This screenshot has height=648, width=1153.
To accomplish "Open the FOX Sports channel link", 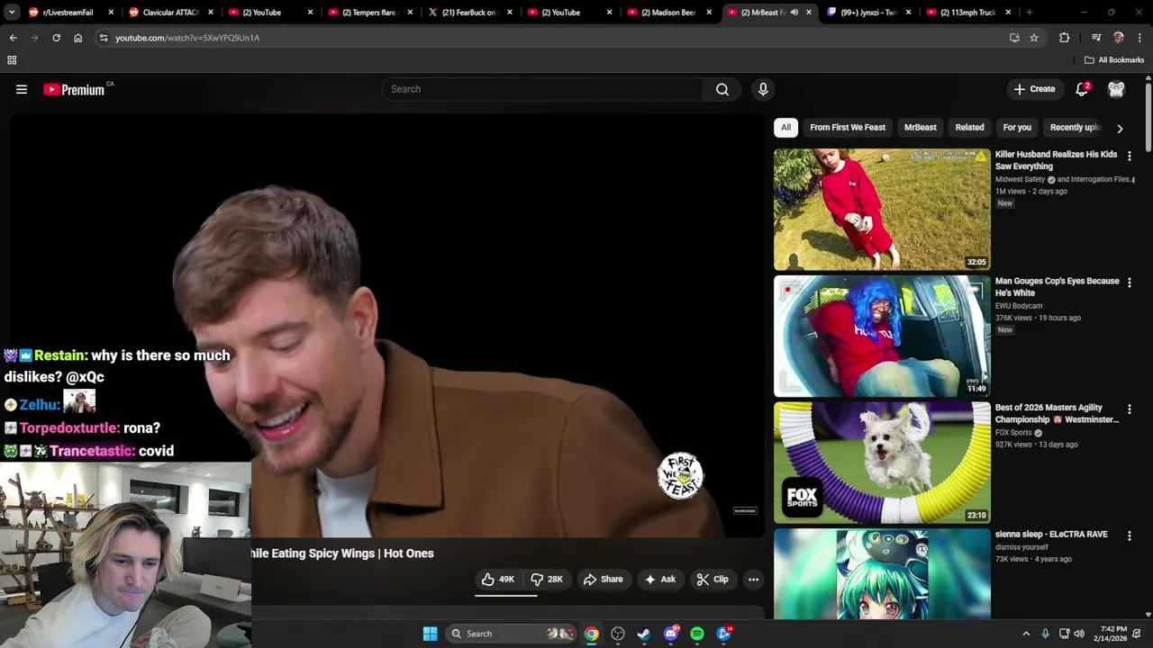I will (1013, 433).
